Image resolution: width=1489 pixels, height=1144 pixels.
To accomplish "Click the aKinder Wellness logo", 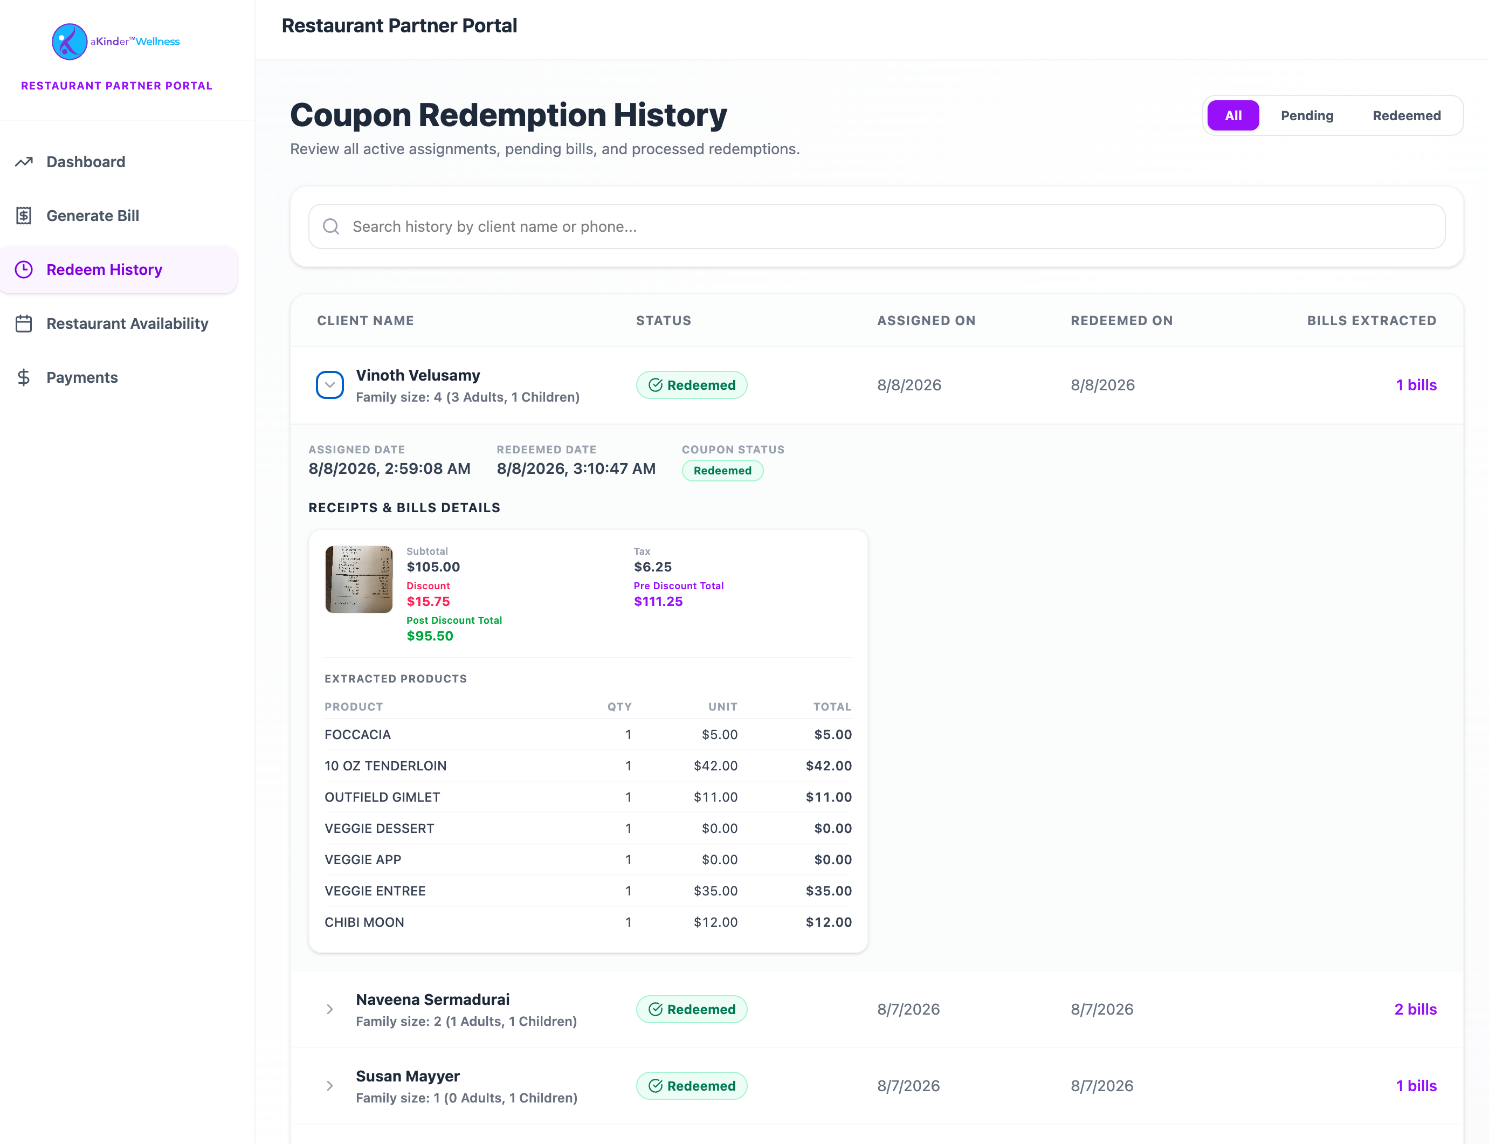I will coord(116,42).
